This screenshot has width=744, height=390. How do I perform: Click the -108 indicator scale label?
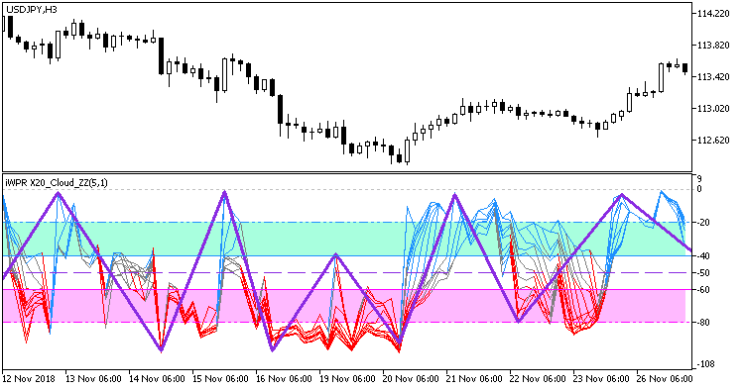pos(705,364)
